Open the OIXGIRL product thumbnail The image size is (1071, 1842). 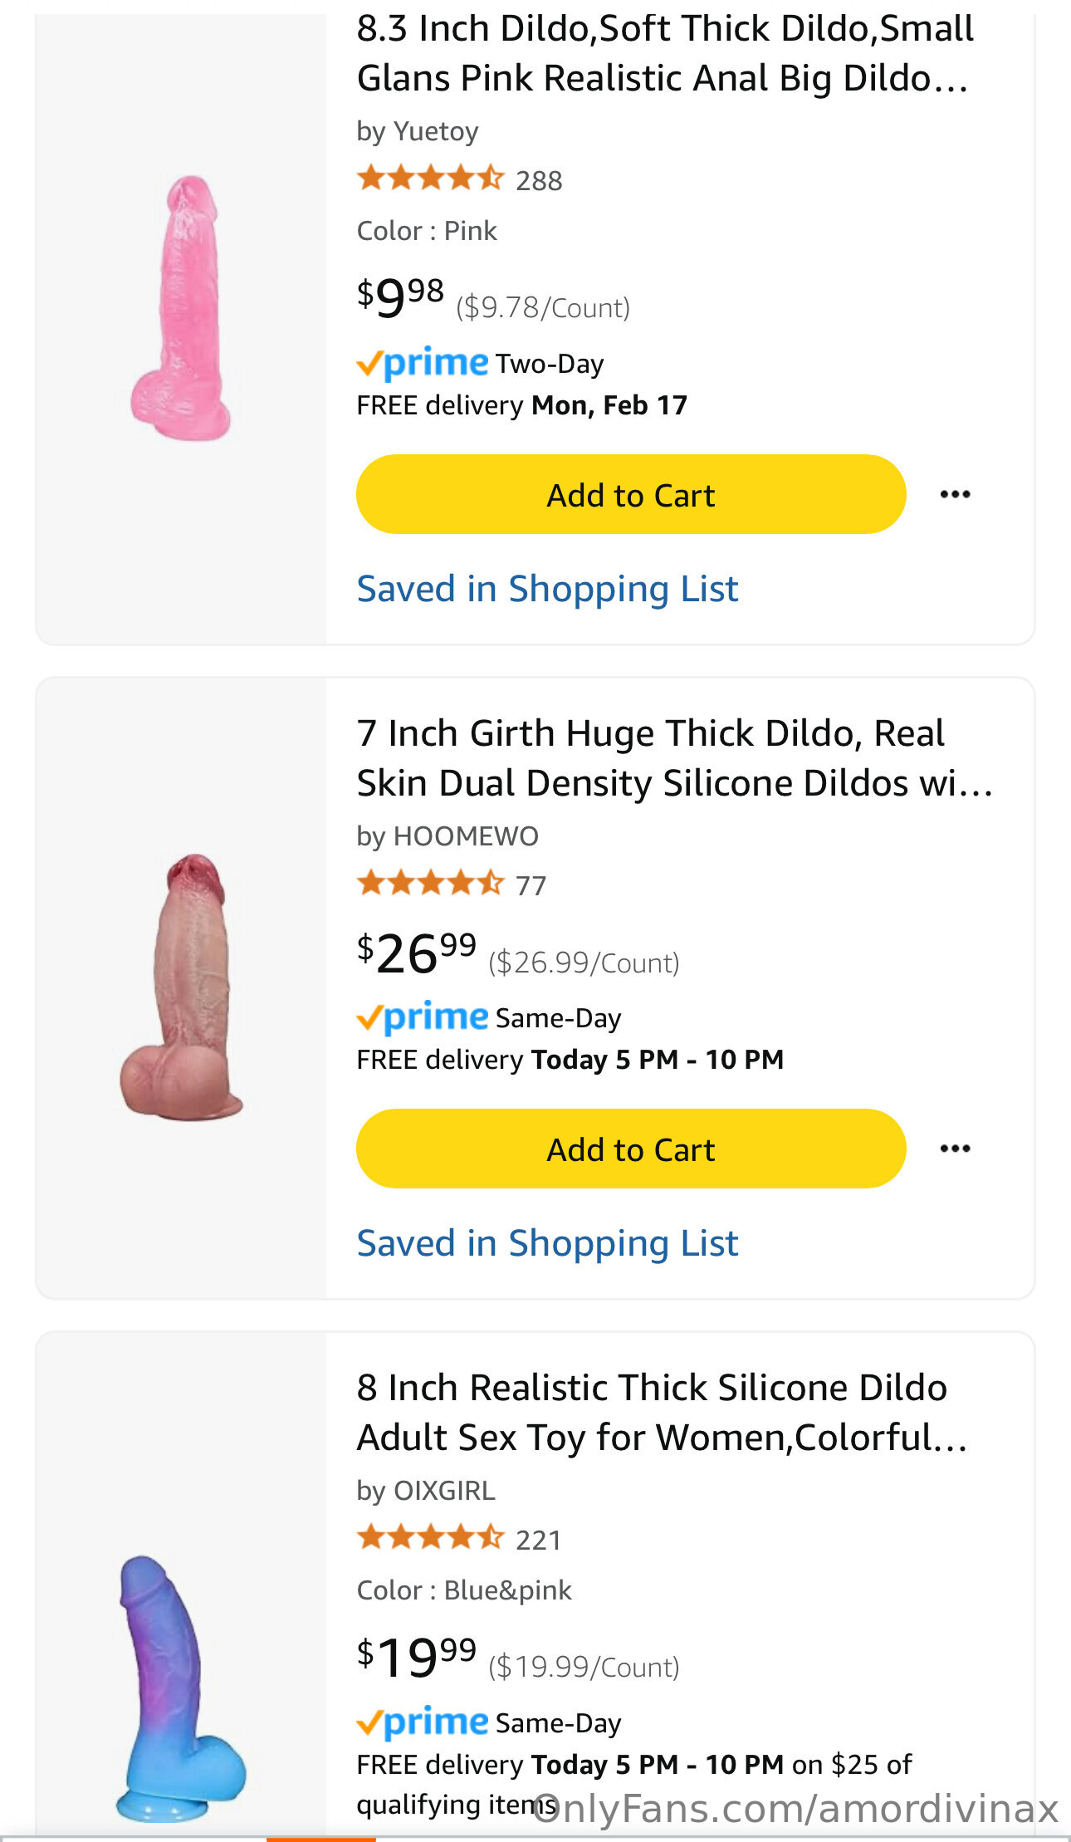[181, 1686]
